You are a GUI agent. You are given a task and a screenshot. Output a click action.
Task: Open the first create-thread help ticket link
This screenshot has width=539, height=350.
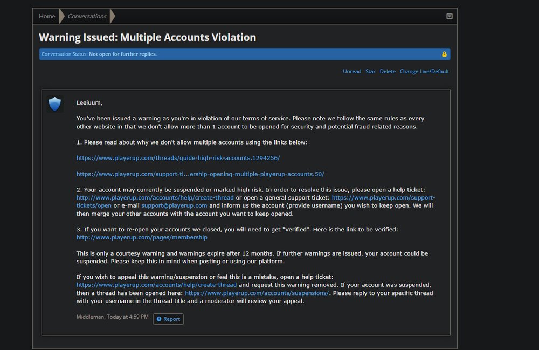pyautogui.click(x=155, y=198)
